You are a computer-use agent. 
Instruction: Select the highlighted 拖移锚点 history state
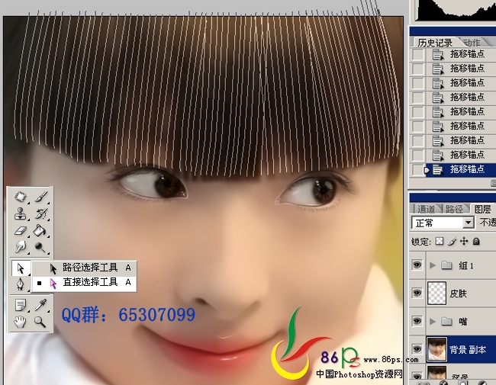(x=461, y=170)
